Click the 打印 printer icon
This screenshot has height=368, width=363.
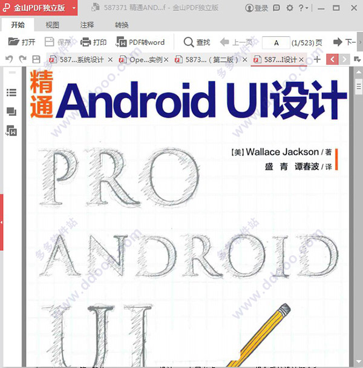pos(85,42)
